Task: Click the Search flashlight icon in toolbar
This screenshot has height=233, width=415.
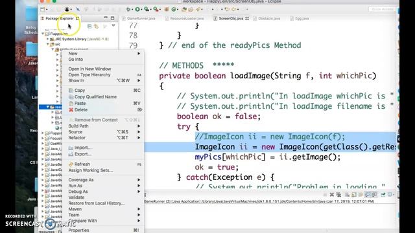Action: coord(198,9)
